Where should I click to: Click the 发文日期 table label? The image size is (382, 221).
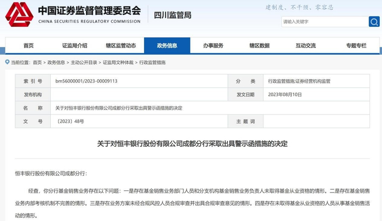click(246, 94)
